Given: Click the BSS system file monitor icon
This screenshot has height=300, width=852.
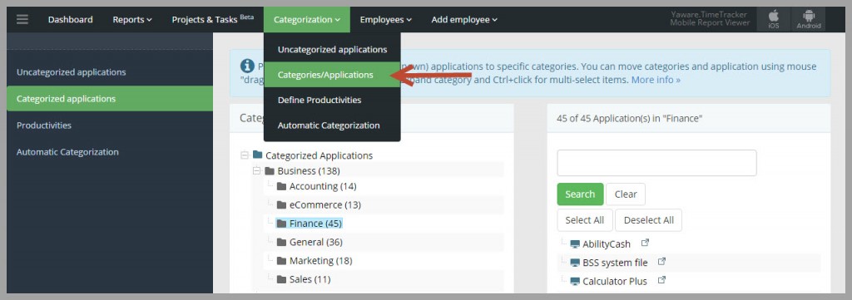Looking at the screenshot, I should tap(575, 263).
